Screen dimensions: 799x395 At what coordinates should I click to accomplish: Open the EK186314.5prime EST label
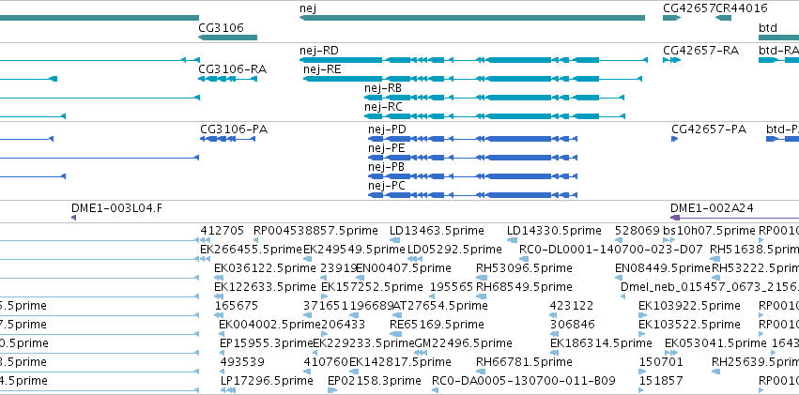point(601,343)
